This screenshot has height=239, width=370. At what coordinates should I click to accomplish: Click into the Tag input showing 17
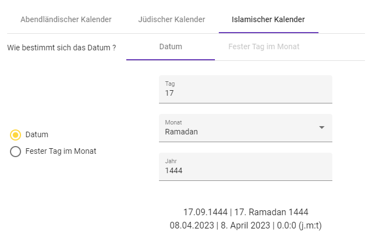(x=245, y=93)
